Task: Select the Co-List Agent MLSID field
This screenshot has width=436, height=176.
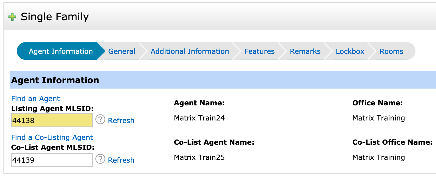Action: tap(52, 160)
